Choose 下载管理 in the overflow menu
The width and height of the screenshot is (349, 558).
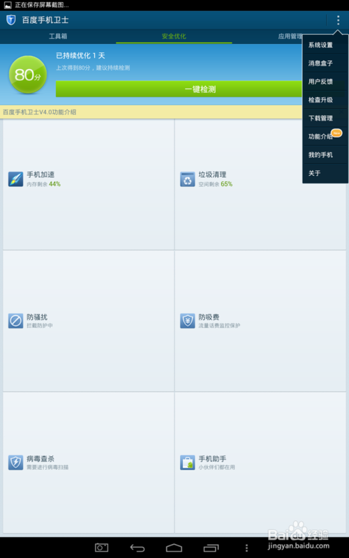click(x=325, y=118)
